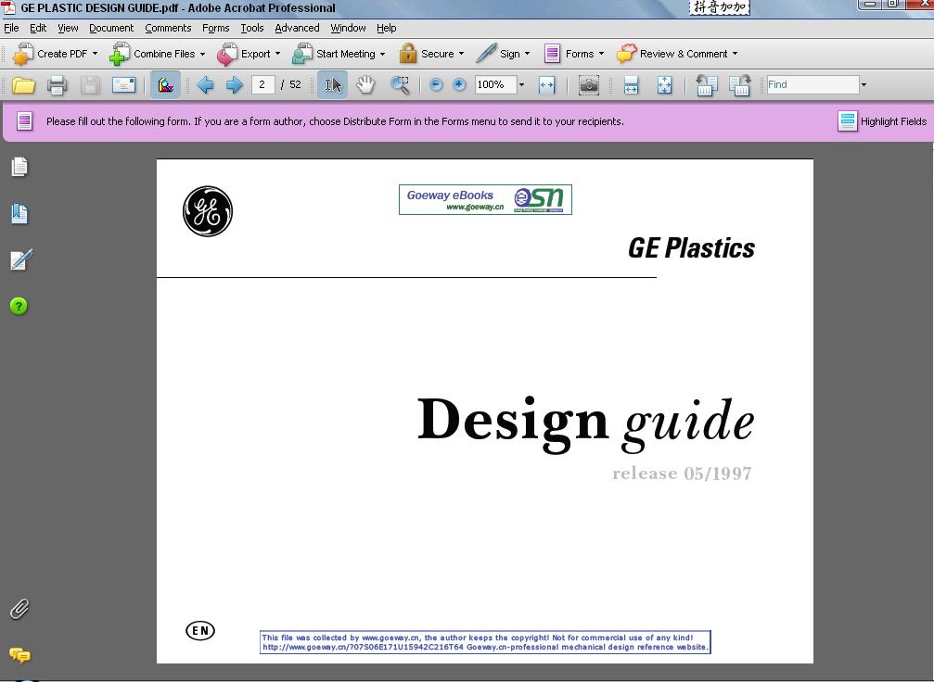Image resolution: width=934 pixels, height=682 pixels.
Task: Rotate view counterclockwise icon
Action: coord(707,85)
